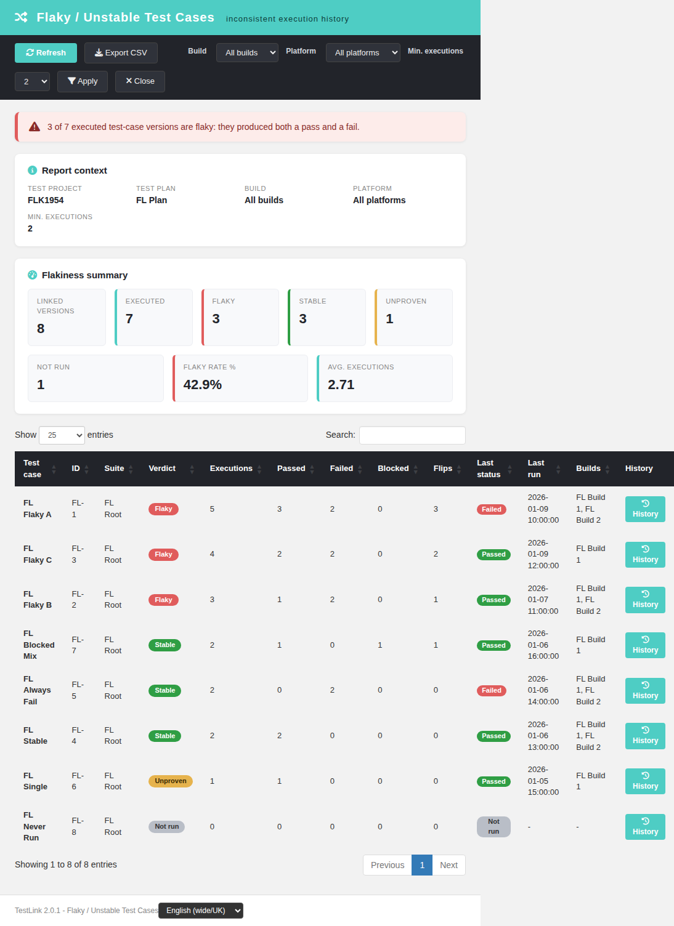The image size is (674, 926).
Task: Go to the Previous page
Action: [x=388, y=865]
